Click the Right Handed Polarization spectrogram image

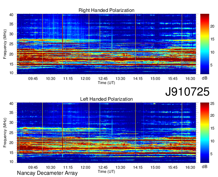pyautogui.click(x=106, y=44)
